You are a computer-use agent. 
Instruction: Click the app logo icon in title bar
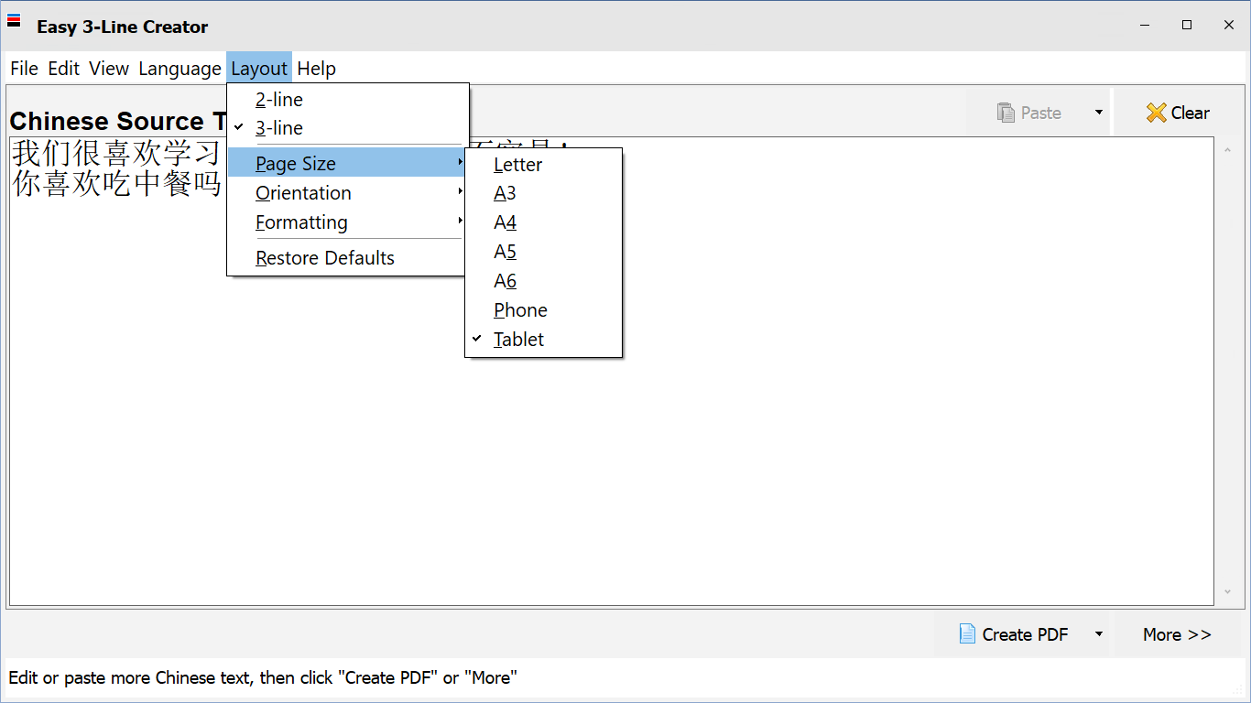tap(14, 20)
